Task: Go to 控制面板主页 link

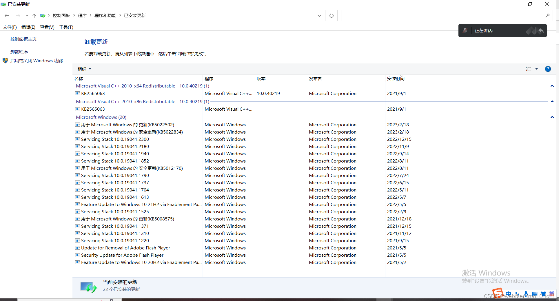Action: (23, 39)
